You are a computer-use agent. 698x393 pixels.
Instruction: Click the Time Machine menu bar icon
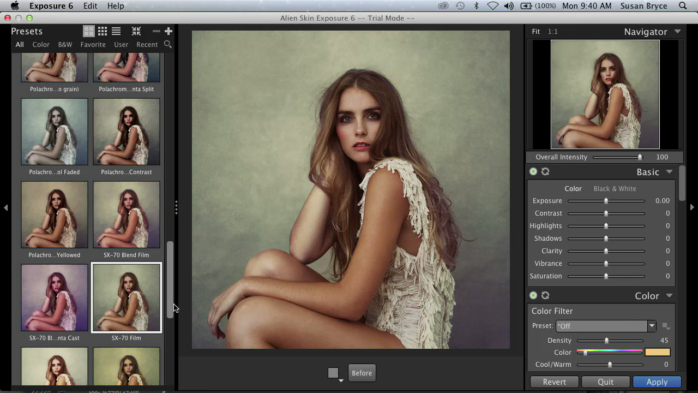tap(460, 6)
